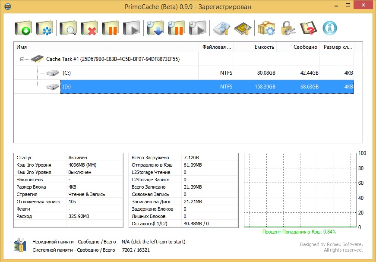Click the L2Storage Чтение label

click(151, 172)
